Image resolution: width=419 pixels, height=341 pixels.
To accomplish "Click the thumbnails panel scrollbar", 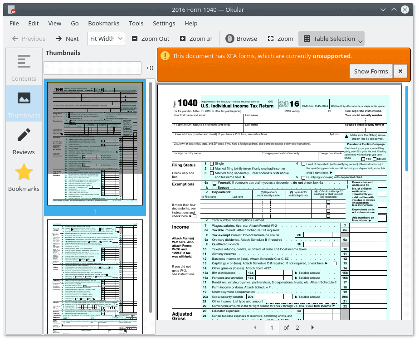I will [151, 197].
